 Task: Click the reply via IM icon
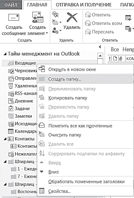pyautogui.click(x=129, y=29)
